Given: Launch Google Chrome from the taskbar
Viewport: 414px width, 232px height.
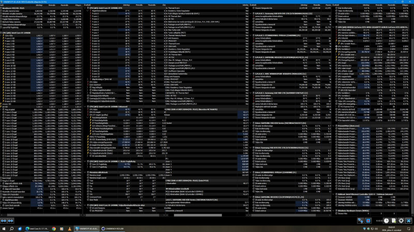Looking at the screenshot, I should [x=54, y=229].
